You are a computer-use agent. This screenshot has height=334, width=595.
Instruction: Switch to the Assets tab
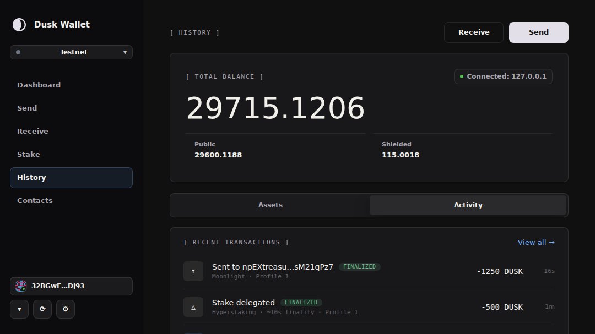click(x=270, y=205)
